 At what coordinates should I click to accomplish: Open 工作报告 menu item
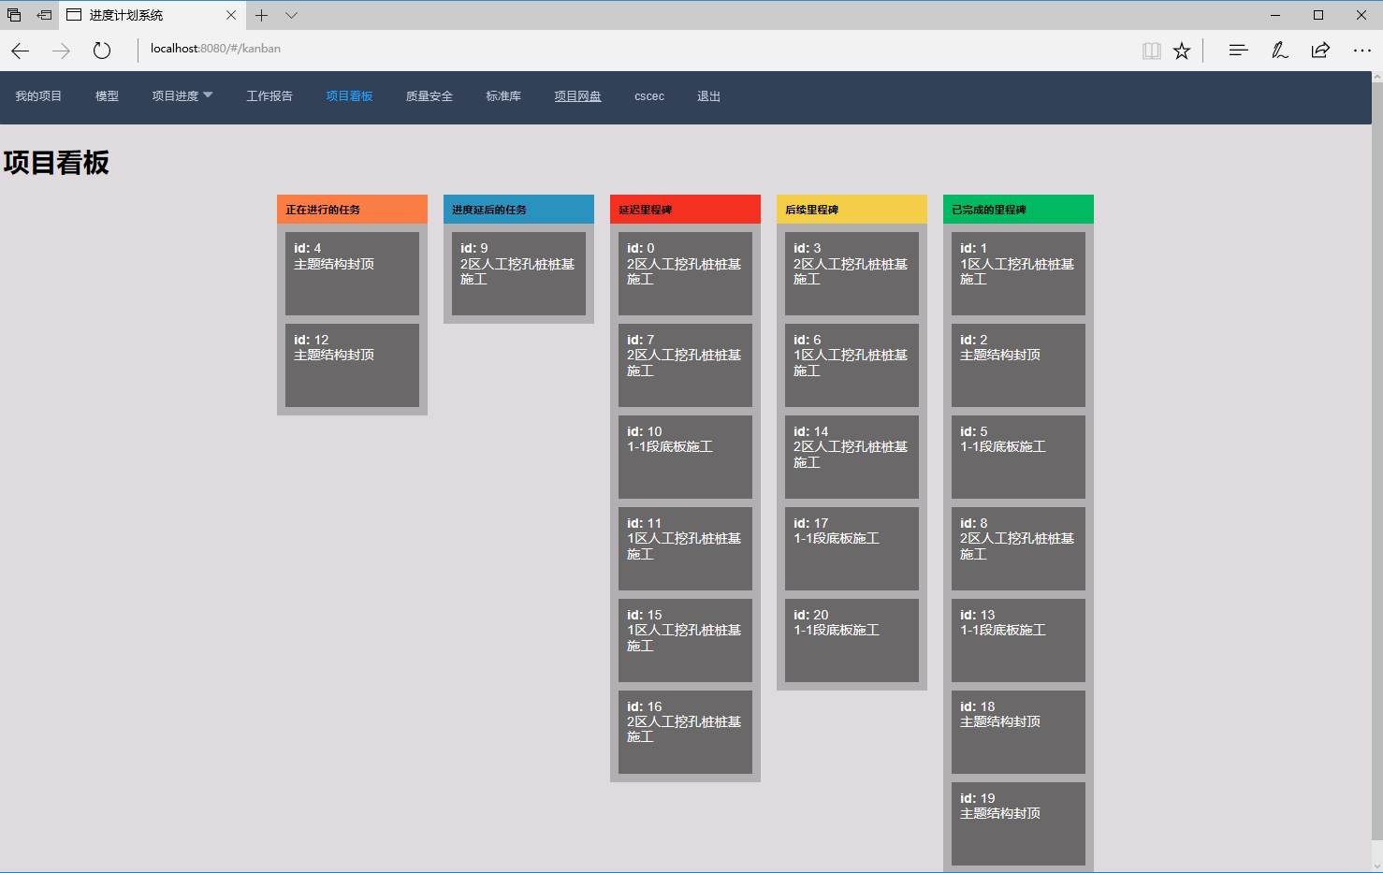(x=269, y=96)
